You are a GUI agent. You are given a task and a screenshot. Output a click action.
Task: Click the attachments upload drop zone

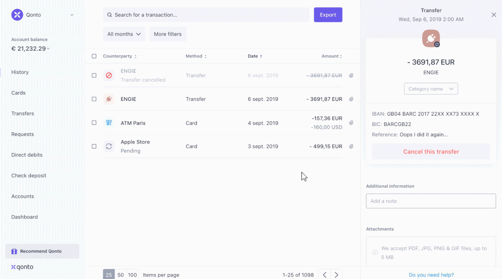click(431, 253)
